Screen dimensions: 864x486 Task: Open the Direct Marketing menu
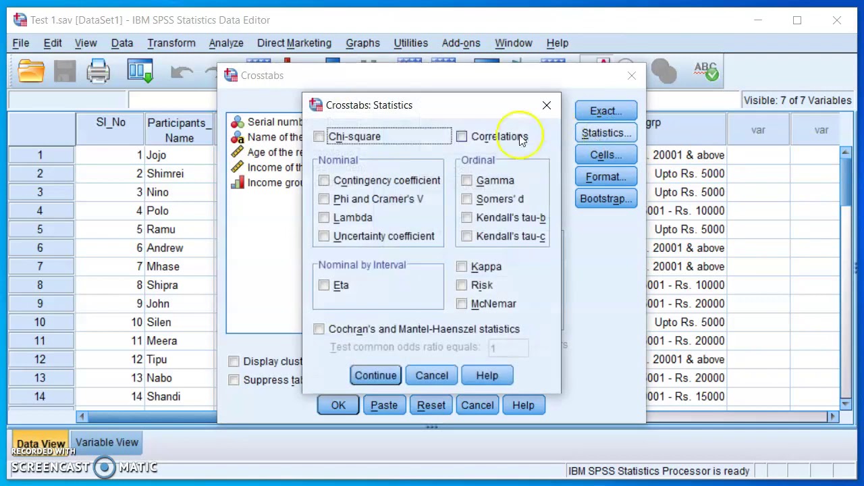[294, 43]
